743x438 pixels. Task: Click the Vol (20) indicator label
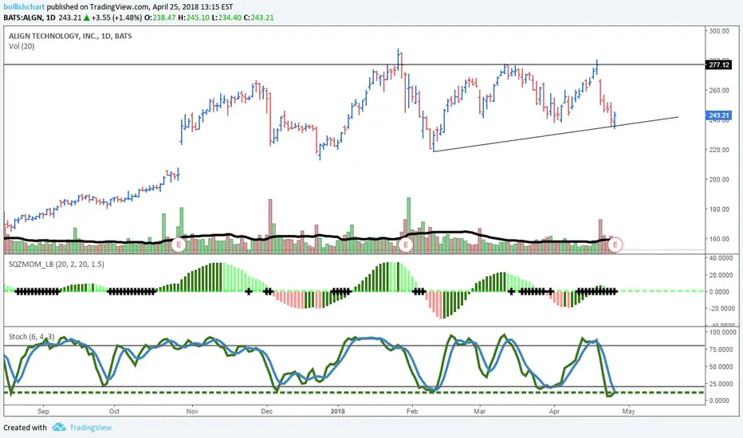coord(22,46)
